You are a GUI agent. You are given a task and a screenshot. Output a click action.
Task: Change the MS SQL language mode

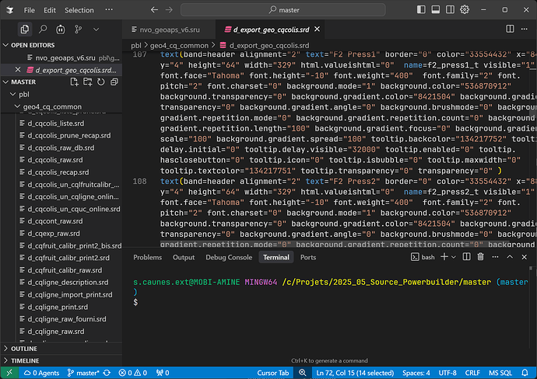500,373
